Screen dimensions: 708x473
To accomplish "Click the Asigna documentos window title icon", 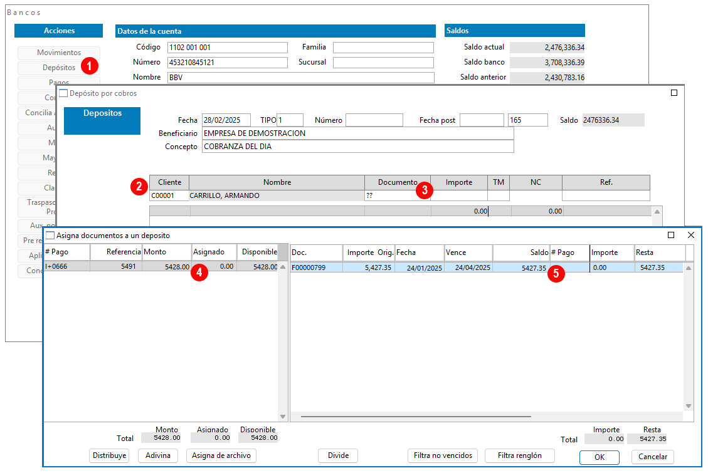I will (x=50, y=236).
